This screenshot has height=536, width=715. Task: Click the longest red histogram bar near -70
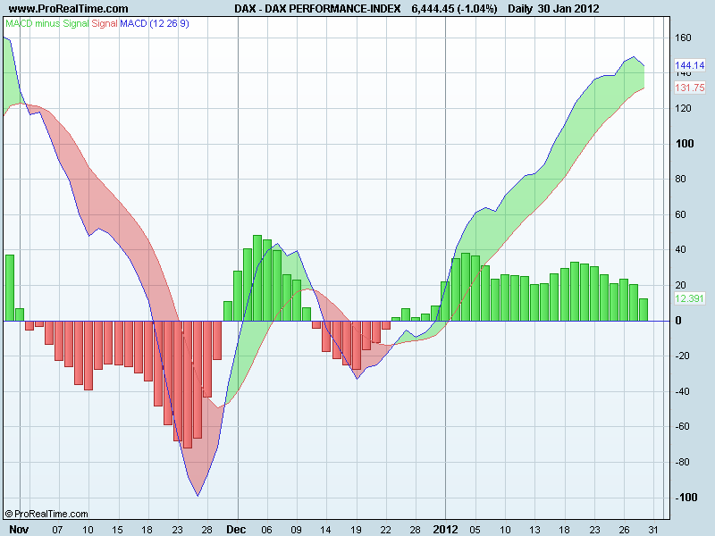188,384
